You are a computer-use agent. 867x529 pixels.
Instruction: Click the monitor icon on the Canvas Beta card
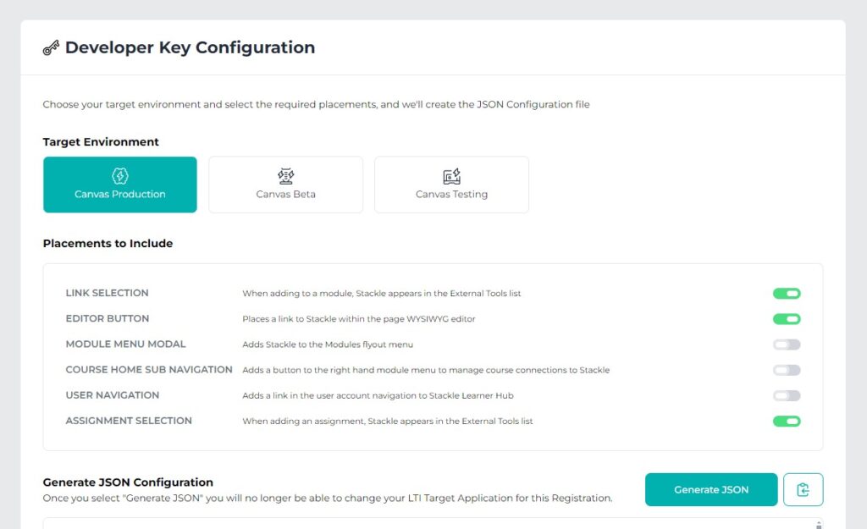click(x=285, y=174)
